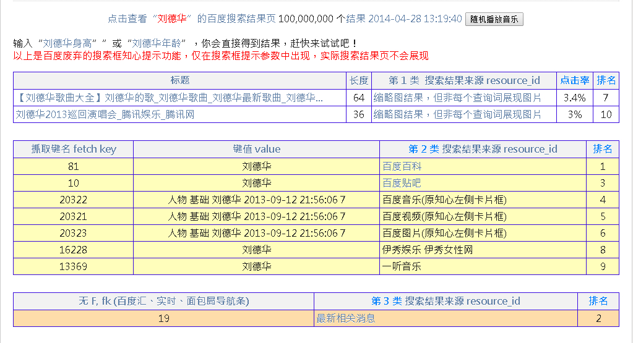
Task: Click the 排名 header in first table
Action: click(606, 80)
